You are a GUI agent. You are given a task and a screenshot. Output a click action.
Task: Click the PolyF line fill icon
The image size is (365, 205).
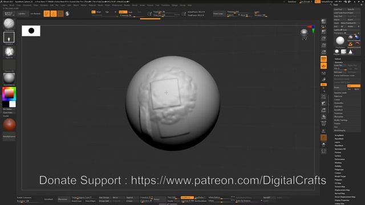coord(323,124)
